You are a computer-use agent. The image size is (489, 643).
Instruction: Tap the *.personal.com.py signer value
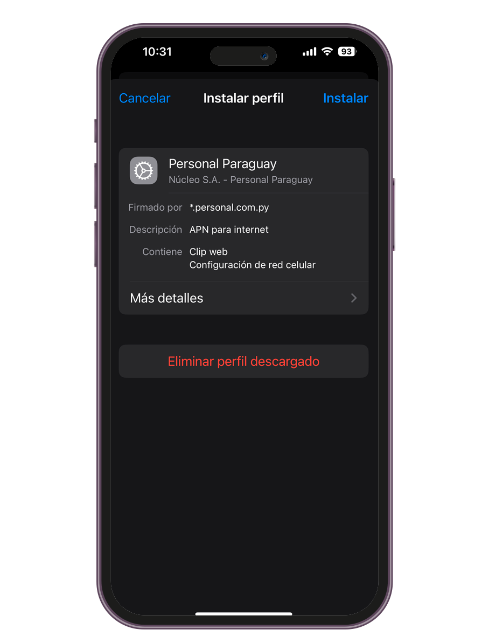229,208
